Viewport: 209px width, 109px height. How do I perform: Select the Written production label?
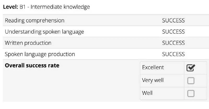(28, 43)
